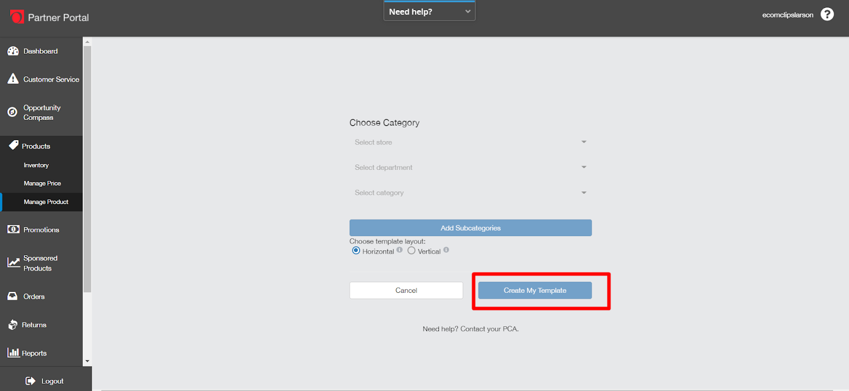Image resolution: width=849 pixels, height=391 pixels.
Task: Open the Select store dropdown
Action: click(471, 142)
